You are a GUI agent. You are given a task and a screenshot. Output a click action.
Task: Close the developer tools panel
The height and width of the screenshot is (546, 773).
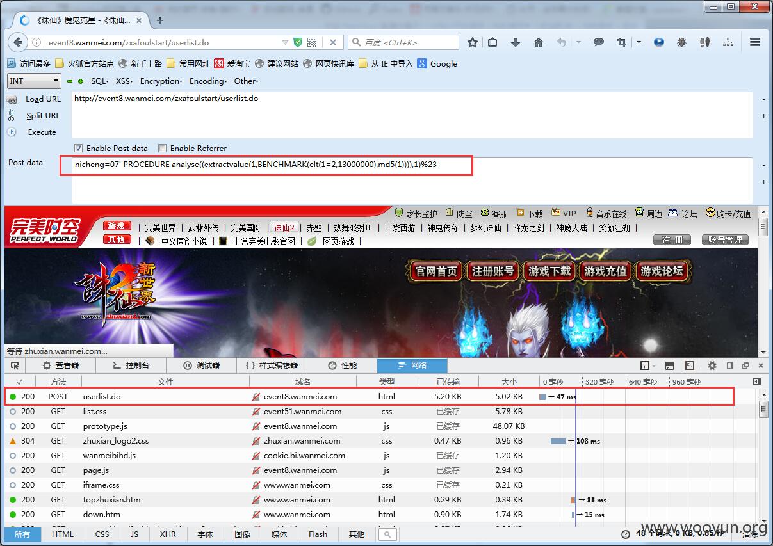(761, 365)
